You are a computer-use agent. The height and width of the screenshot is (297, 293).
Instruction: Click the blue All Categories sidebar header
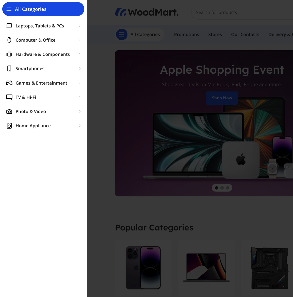[x=43, y=9]
